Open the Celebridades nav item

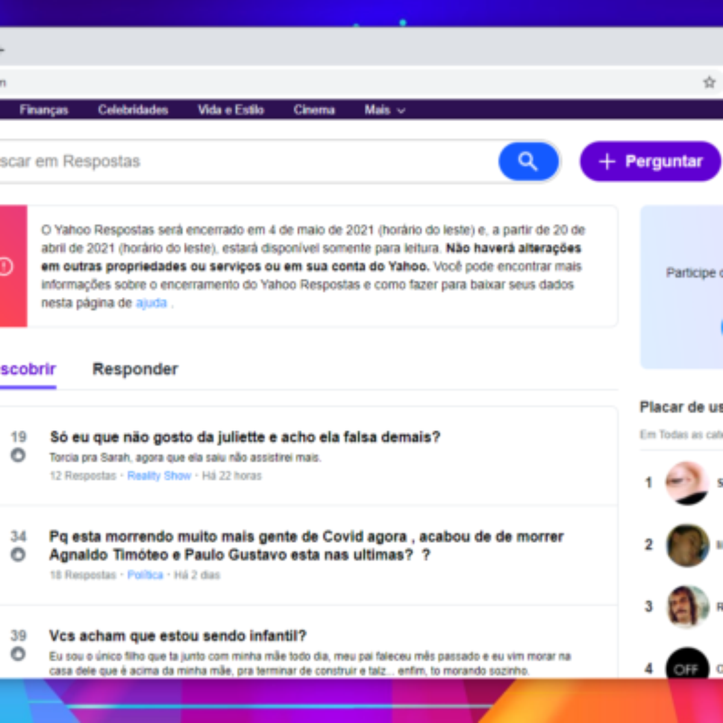click(133, 110)
